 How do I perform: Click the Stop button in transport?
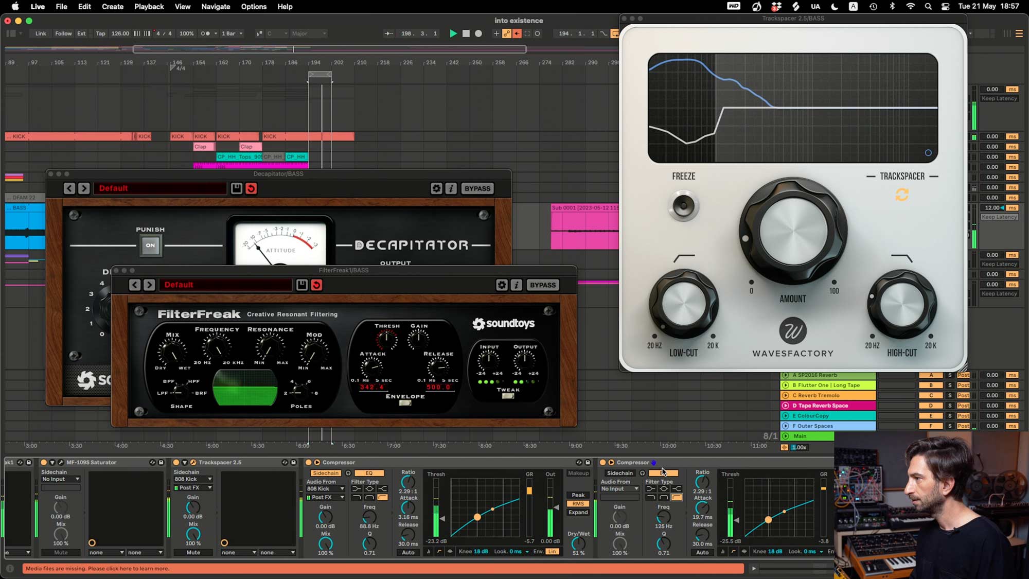pyautogui.click(x=466, y=33)
